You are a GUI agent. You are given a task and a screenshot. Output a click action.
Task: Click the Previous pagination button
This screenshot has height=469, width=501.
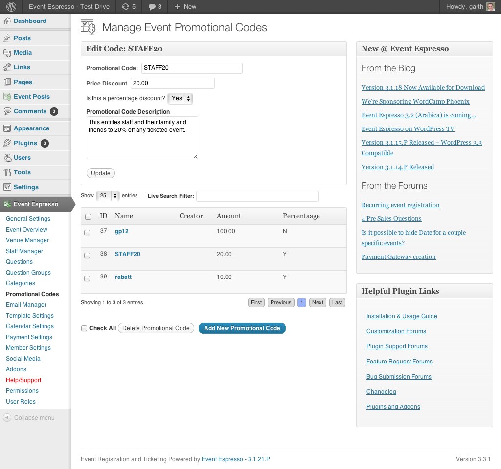281,302
